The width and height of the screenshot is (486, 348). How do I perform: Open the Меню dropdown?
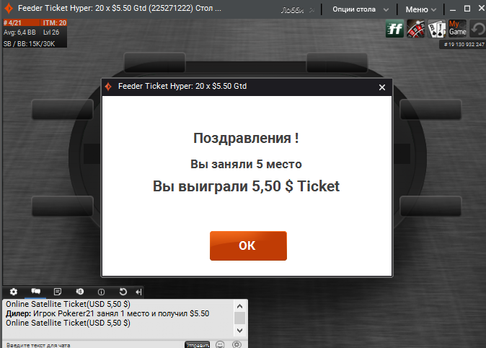click(x=421, y=9)
